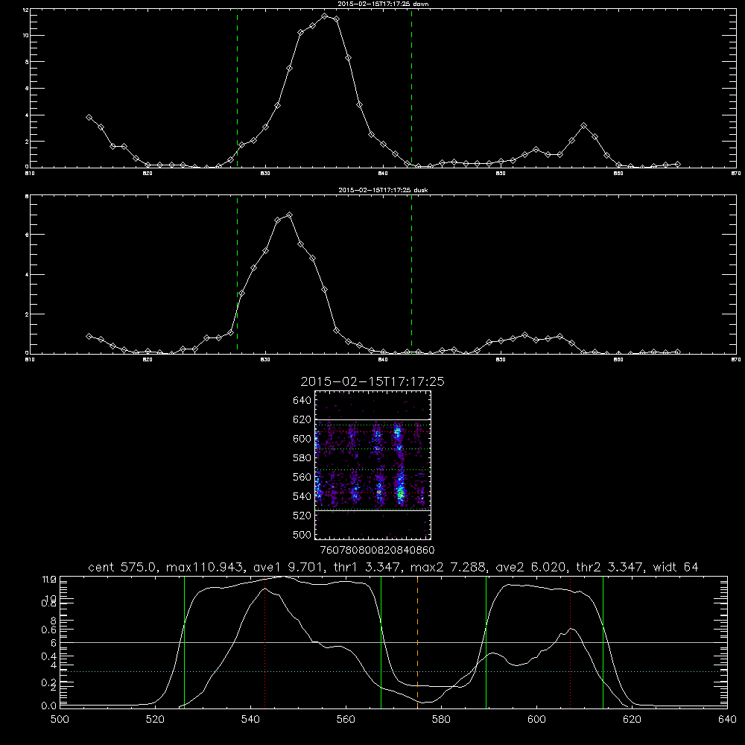
Task: Select left green dashed line in dusk plot
Action: 237,274
